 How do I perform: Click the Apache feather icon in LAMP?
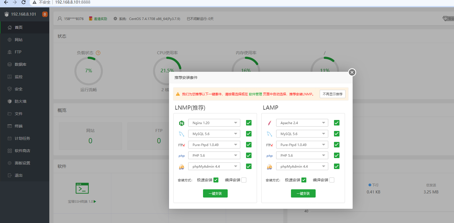tap(270, 123)
